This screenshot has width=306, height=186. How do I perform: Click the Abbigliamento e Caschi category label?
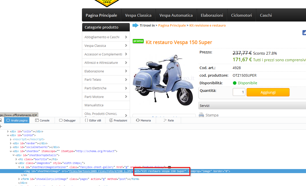(102, 37)
